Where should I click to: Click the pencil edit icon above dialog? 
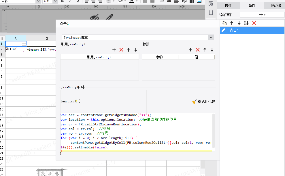[110, 17]
